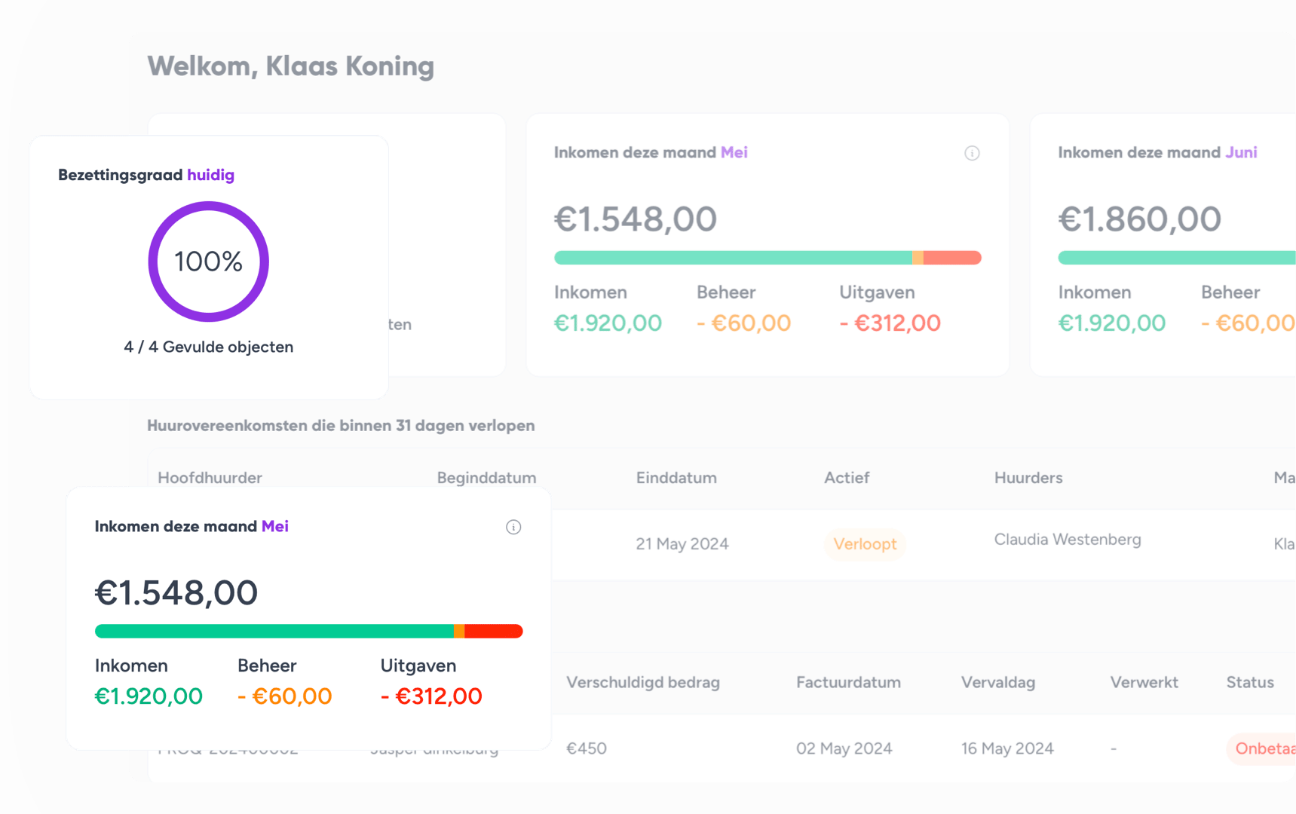Click foreground total €1.548,00
The image size is (1296, 814).
pos(176,592)
